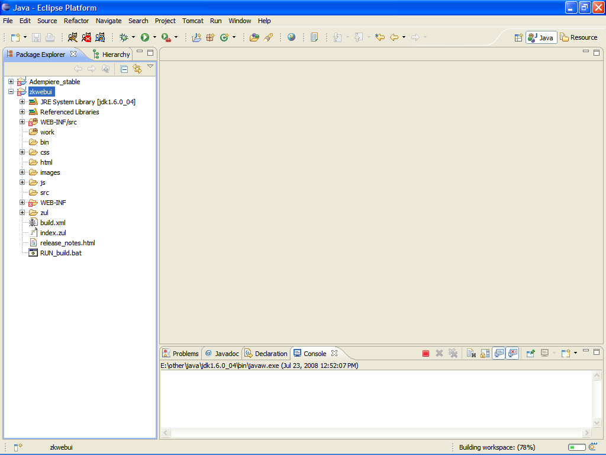The image size is (606, 455).
Task: Click the progress view icon in status bar
Action: (593, 447)
